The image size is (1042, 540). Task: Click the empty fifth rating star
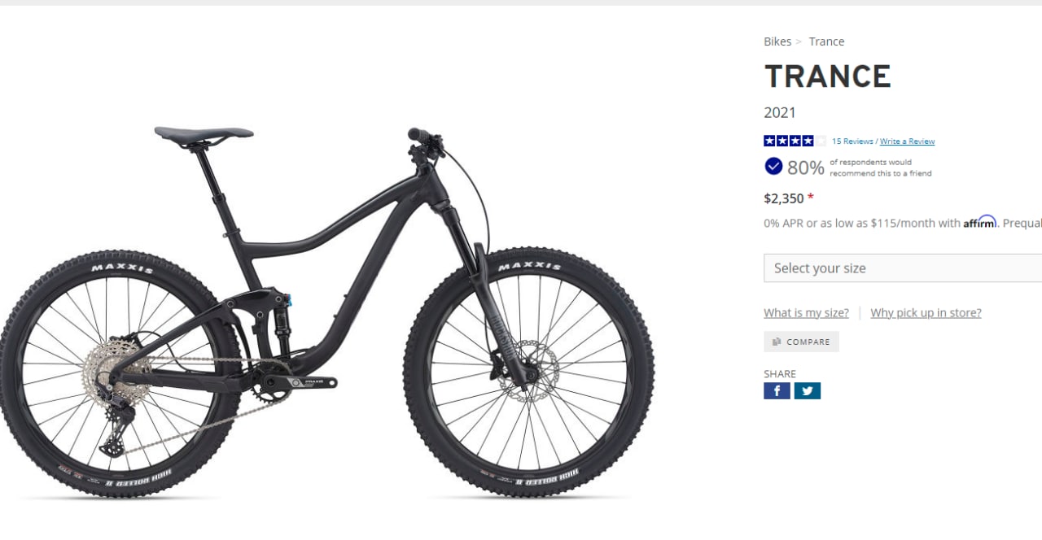point(821,141)
